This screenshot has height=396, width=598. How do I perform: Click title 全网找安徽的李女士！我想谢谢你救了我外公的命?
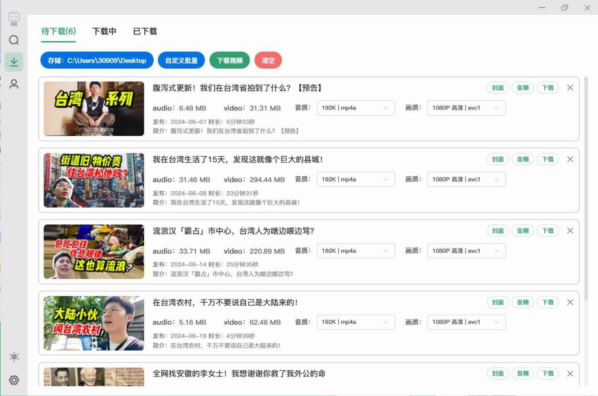click(239, 374)
